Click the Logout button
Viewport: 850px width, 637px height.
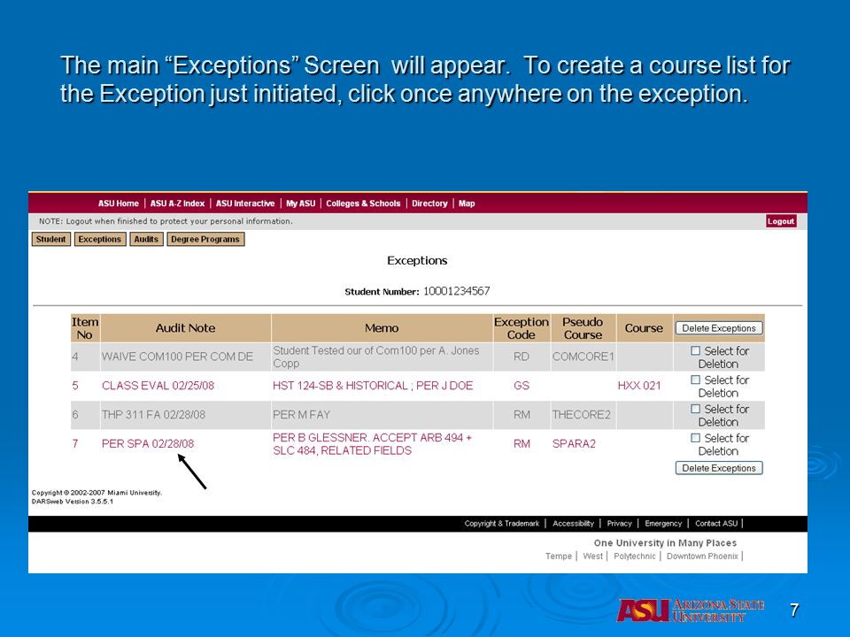coord(781,221)
